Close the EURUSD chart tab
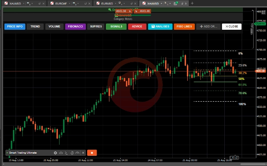Image resolution: width=267 pixels, height=166 pixels. [x=135, y=4]
